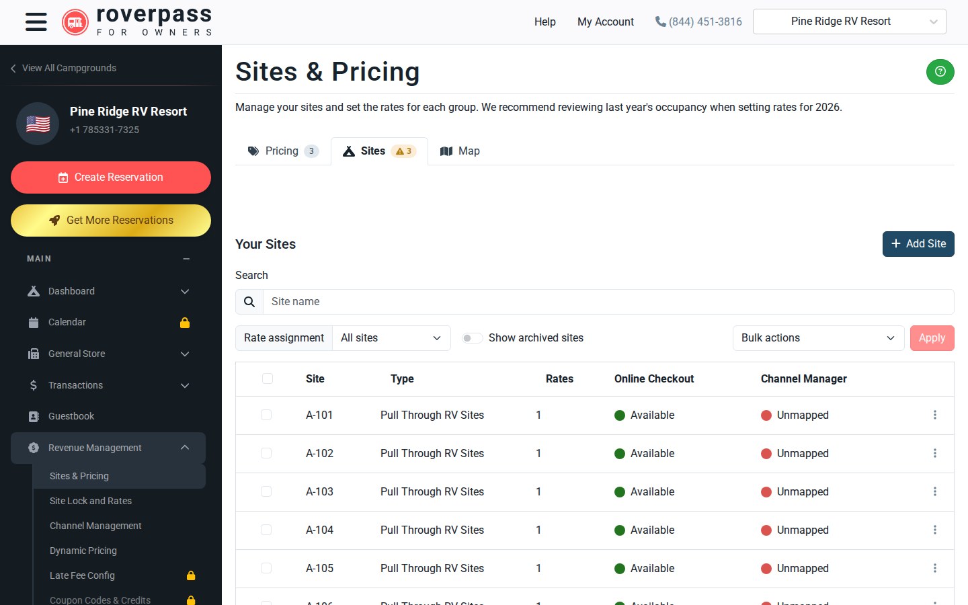This screenshot has height=605, width=968.
Task: Open Site Lock and Rates submenu item
Action: (x=91, y=501)
